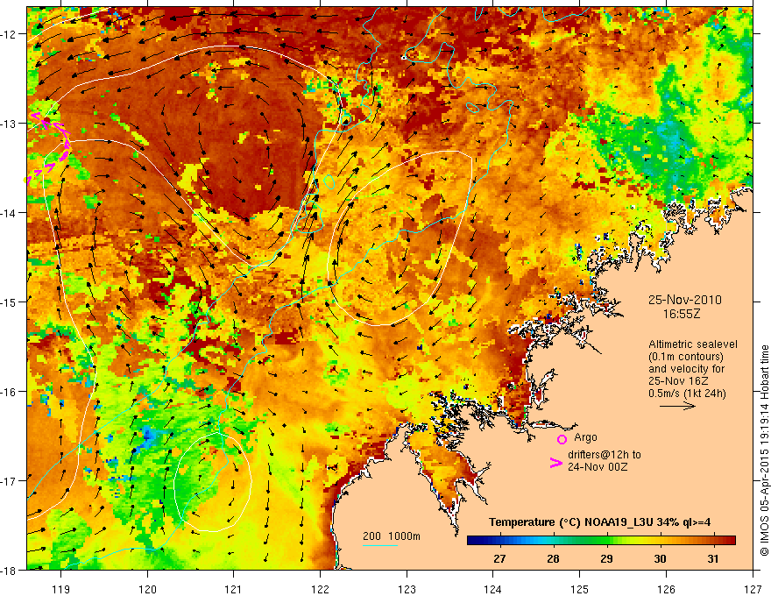Click the 29 value on temperature scale
This screenshot has height=596, width=771.
(x=606, y=558)
